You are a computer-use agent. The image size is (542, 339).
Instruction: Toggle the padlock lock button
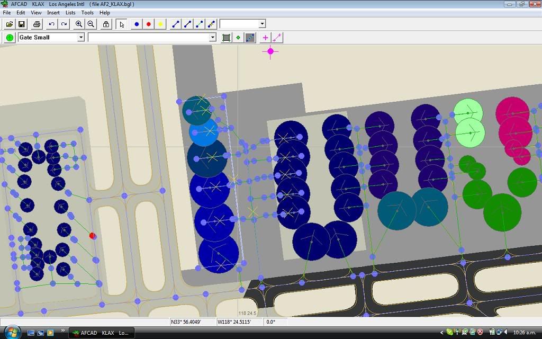point(106,24)
